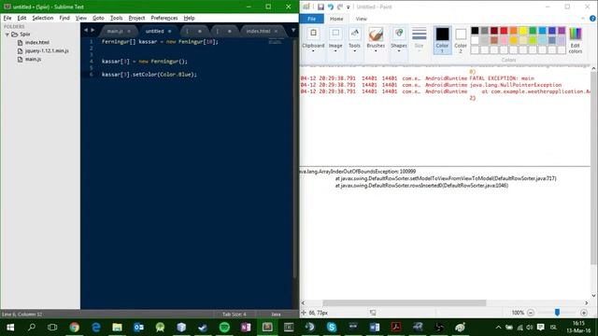Select Color 1 in Paint

point(442,40)
